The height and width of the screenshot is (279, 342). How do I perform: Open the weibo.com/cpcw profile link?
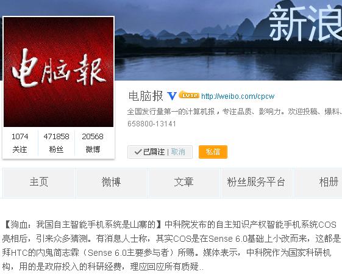[x=238, y=96]
